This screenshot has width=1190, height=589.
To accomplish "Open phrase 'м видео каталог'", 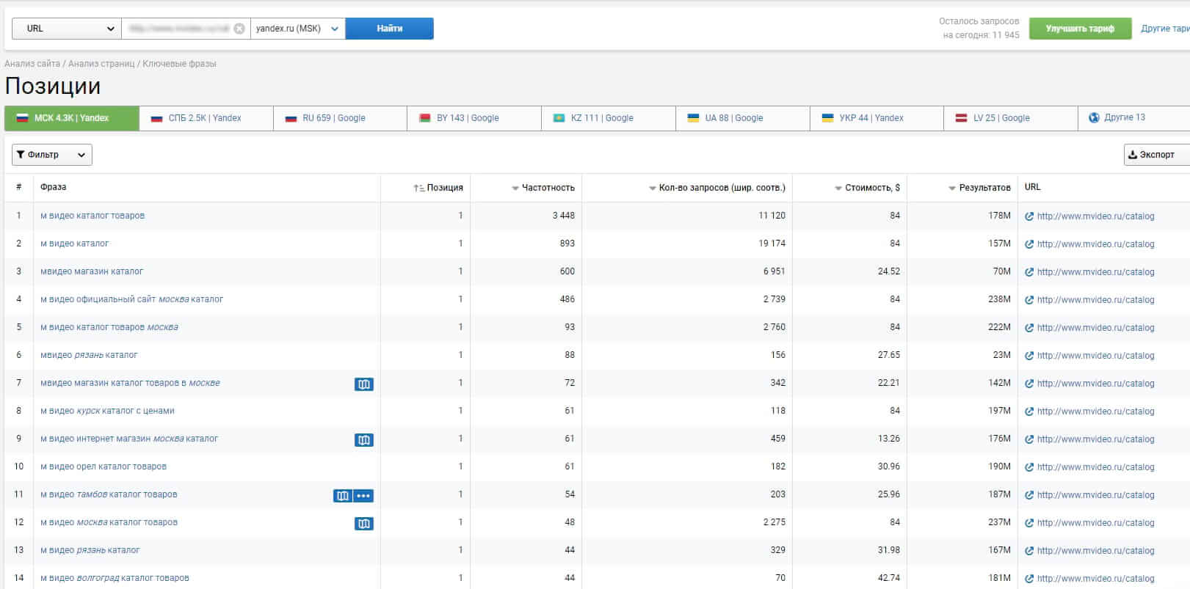I will point(74,244).
